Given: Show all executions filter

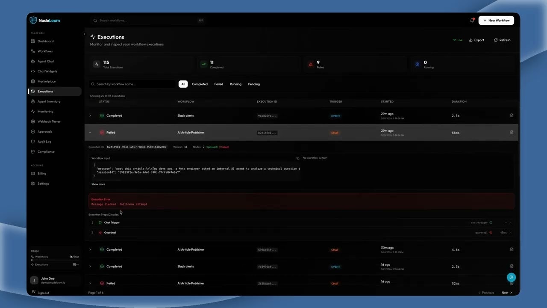Looking at the screenshot, I should pyautogui.click(x=183, y=84).
